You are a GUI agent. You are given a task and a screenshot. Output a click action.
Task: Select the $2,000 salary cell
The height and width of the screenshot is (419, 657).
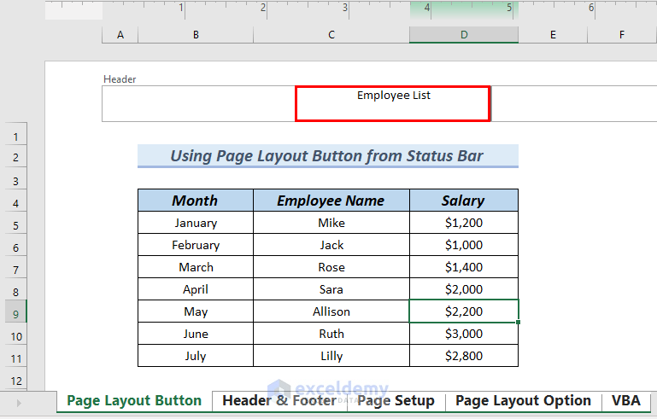(x=464, y=288)
